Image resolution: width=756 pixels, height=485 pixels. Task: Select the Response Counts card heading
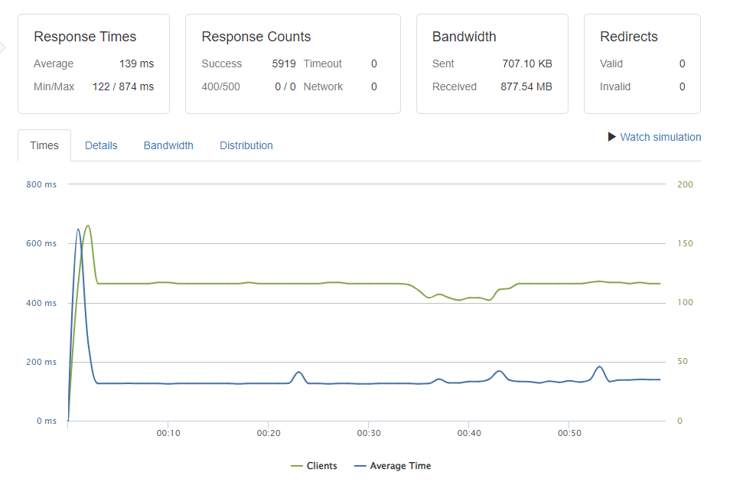pos(256,37)
